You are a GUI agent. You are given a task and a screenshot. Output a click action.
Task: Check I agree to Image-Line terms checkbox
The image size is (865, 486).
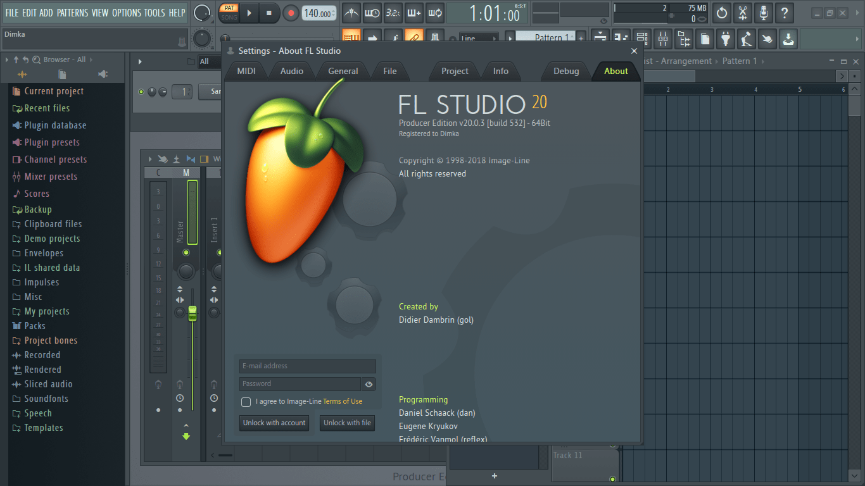pos(246,402)
